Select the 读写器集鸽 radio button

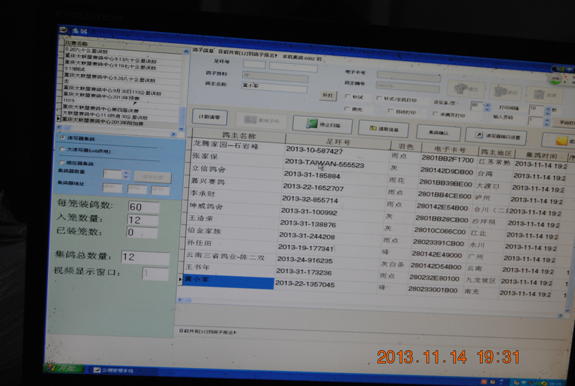click(x=62, y=138)
